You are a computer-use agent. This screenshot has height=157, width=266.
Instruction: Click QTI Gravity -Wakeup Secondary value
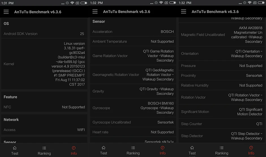156,91
